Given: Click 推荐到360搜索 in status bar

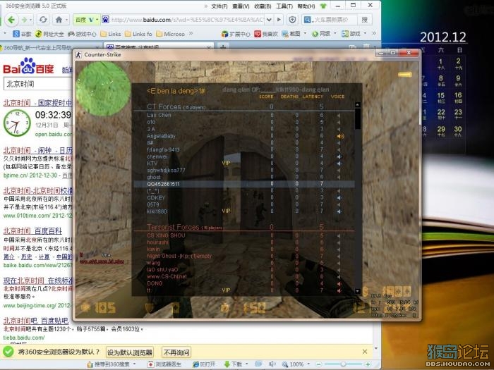Looking at the screenshot, I should click(x=108, y=364).
